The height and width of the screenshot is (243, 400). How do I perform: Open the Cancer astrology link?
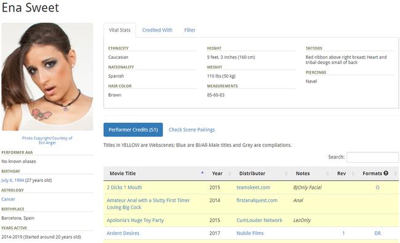8,199
